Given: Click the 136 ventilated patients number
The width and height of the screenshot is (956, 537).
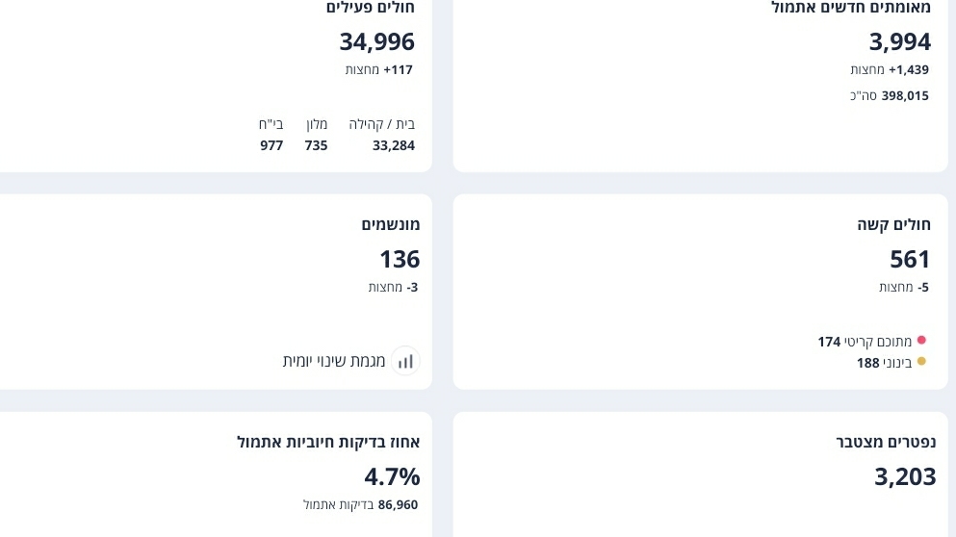Looking at the screenshot, I should (400, 259).
